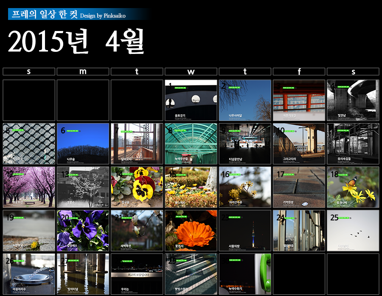Click the green tunnel walkway photo on the 8th
Image resolution: width=382 pixels, height=296 pixels.
tap(191, 144)
